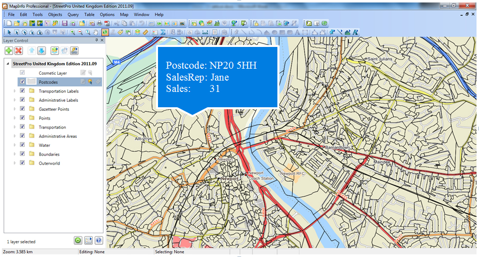Select the Label tag tool

[120, 32]
